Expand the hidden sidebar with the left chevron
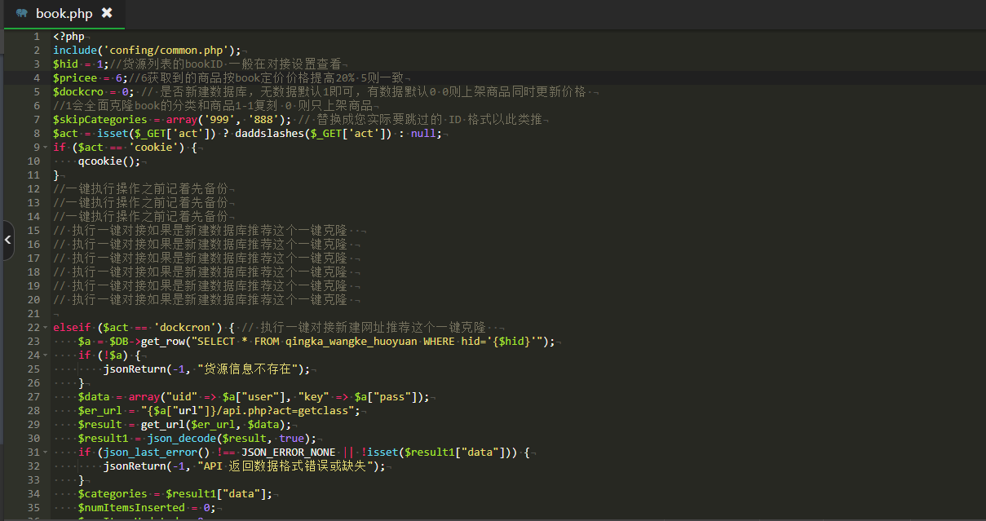The height and width of the screenshot is (521, 986). tap(7, 240)
